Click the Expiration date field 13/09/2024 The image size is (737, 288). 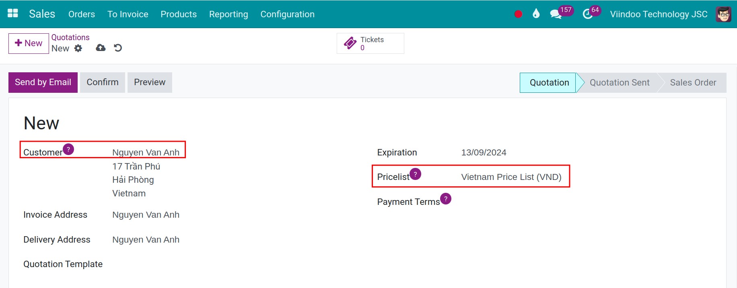pos(484,153)
